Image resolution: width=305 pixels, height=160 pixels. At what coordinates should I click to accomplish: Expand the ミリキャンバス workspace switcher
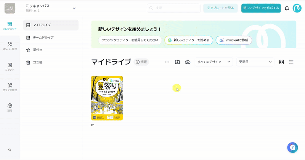point(74,8)
